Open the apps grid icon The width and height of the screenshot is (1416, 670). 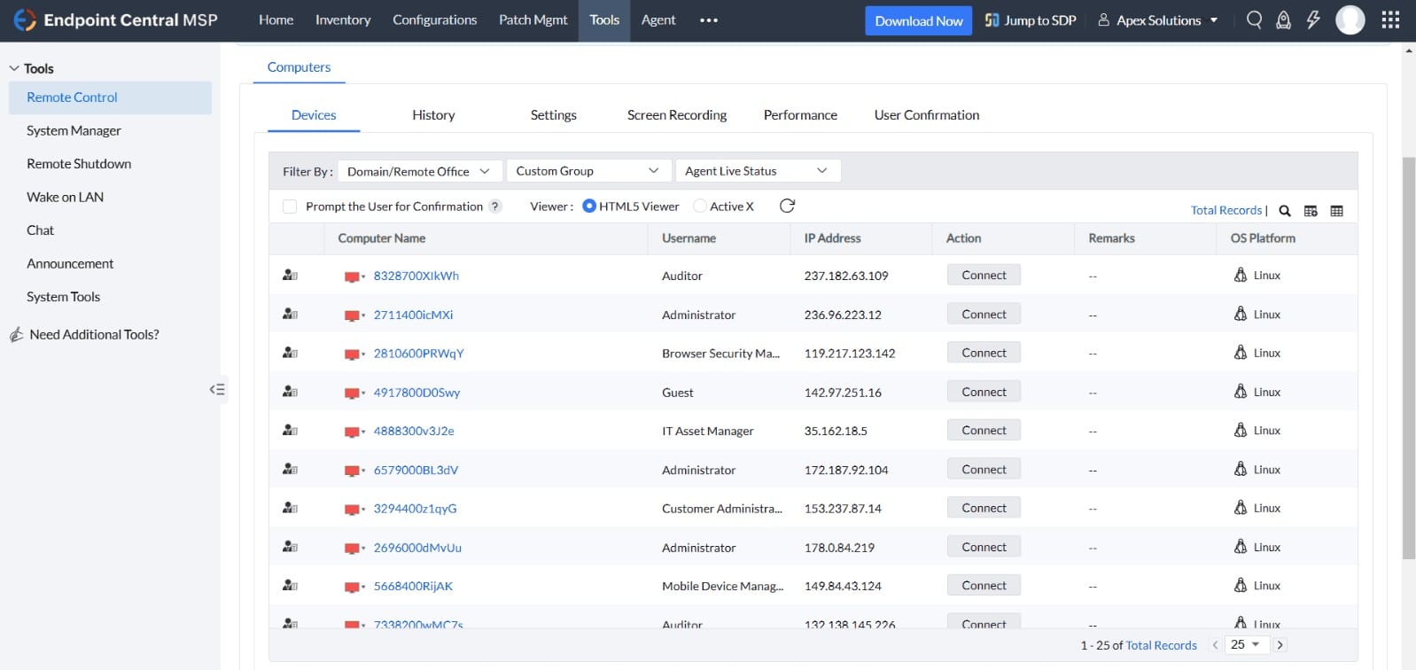tap(1390, 19)
